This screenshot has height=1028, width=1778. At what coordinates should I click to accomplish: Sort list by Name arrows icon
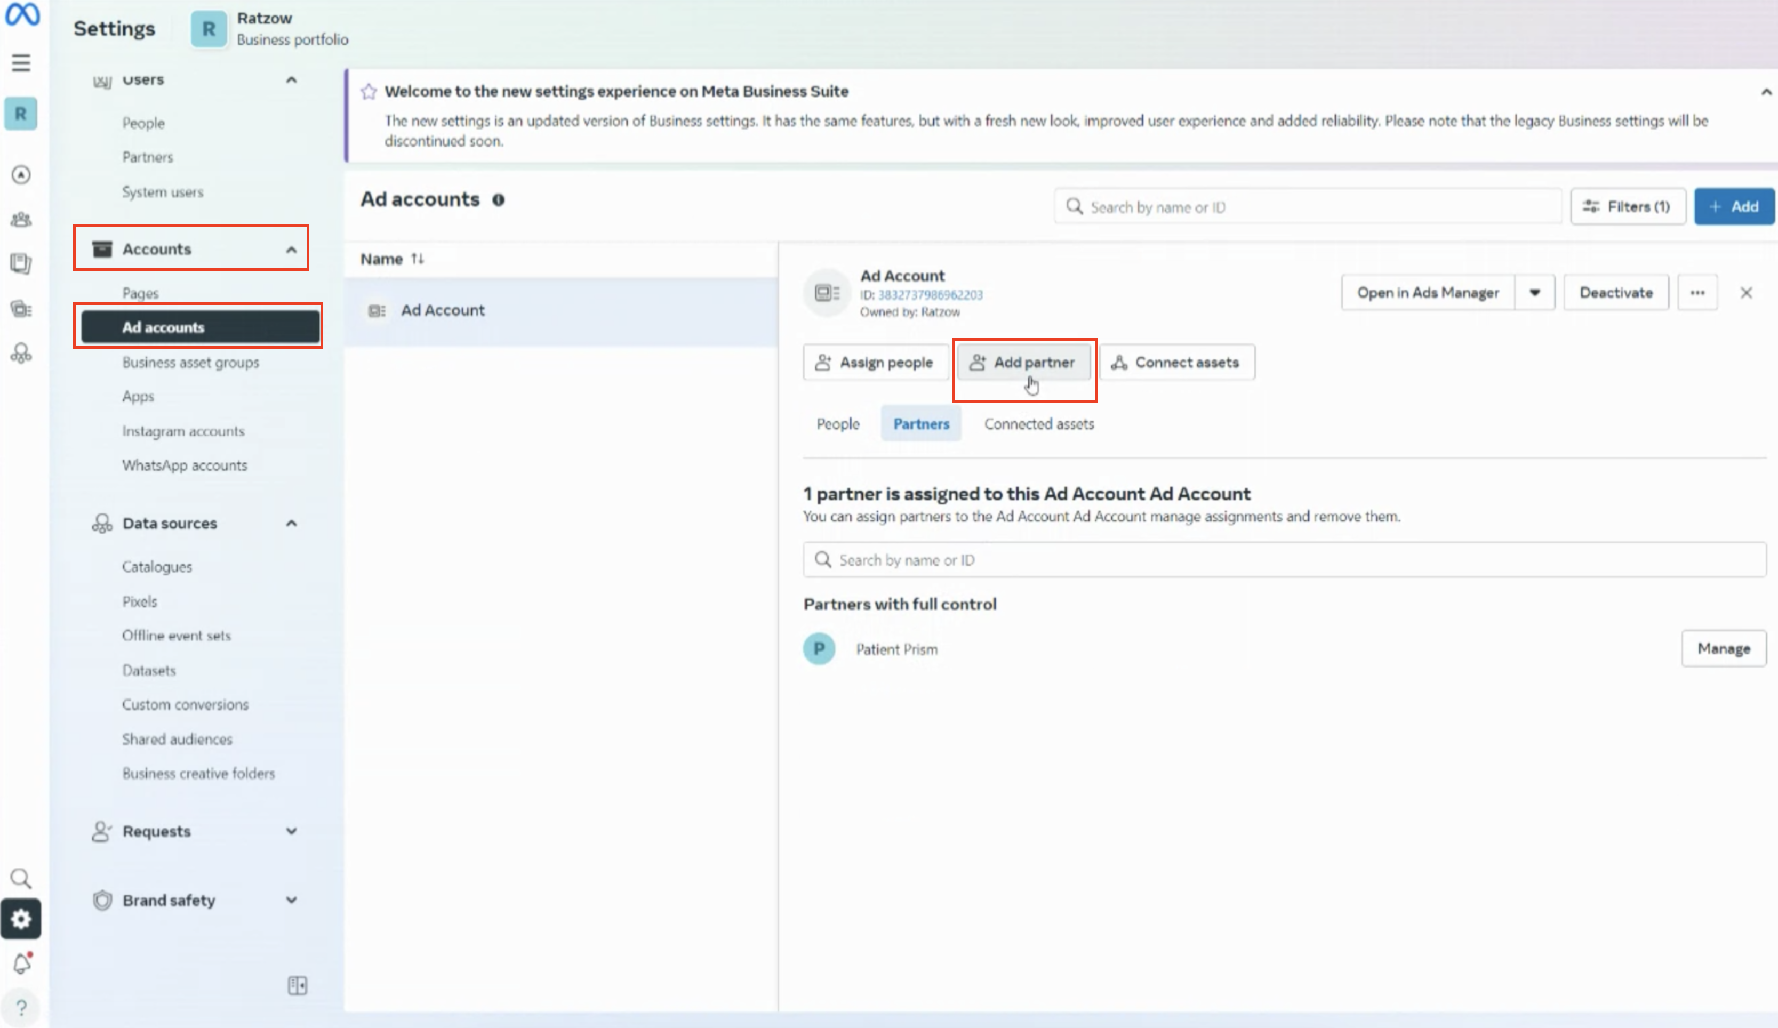coord(418,259)
